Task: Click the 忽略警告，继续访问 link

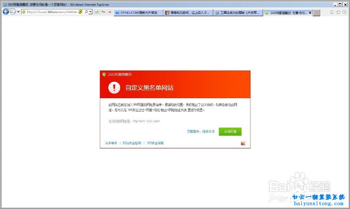Action: 200,132
